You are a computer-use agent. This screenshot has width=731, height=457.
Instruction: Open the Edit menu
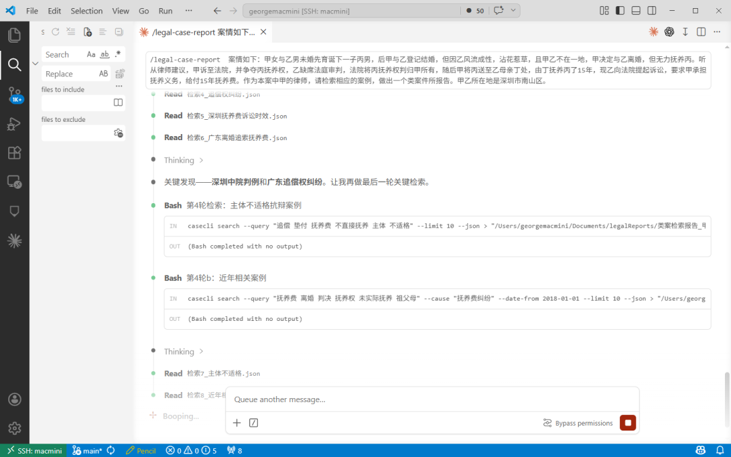pos(55,11)
